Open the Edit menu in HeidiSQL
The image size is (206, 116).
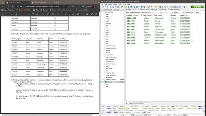[x=106, y=4]
